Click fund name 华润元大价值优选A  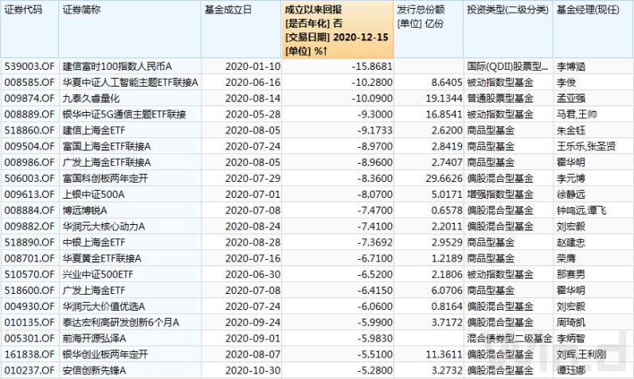104,307
